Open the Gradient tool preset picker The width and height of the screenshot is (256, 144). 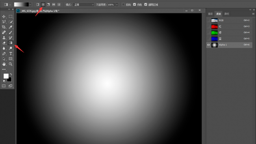(x=7, y=5)
